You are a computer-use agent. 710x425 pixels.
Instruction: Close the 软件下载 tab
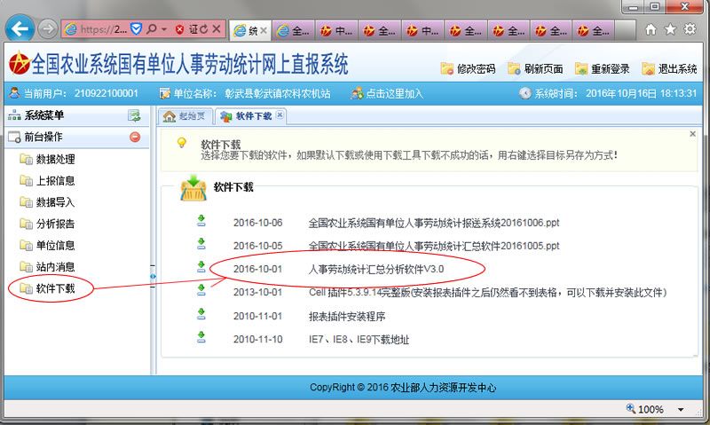click(x=280, y=115)
